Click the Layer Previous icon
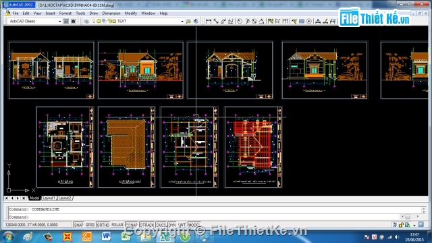The width and height of the screenshot is (432, 243). pos(196,21)
